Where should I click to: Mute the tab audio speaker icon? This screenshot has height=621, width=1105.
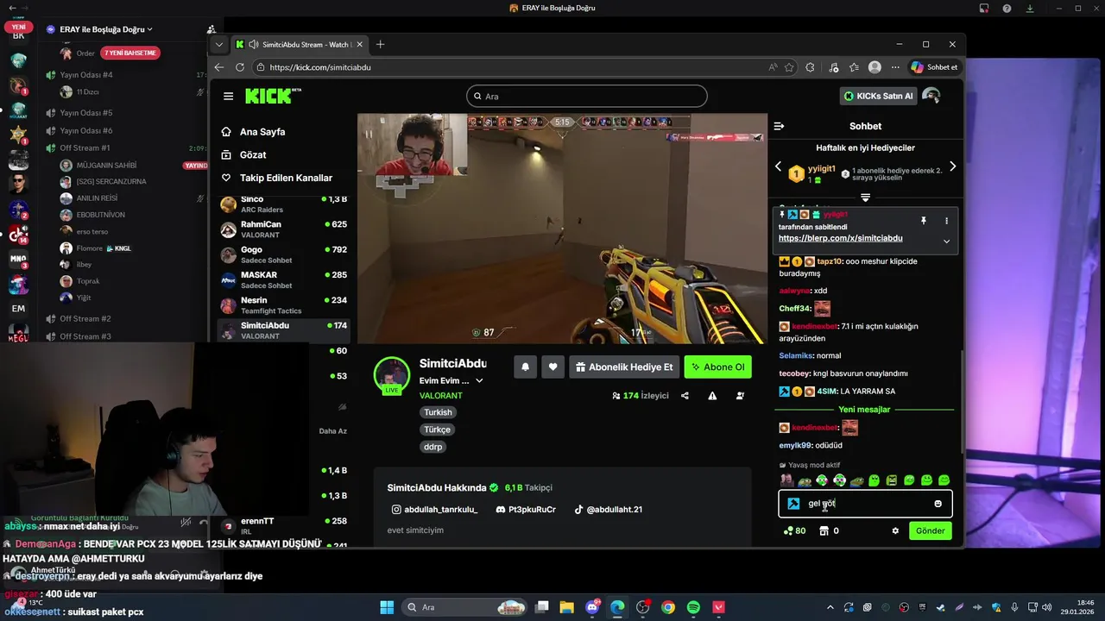tap(253, 44)
